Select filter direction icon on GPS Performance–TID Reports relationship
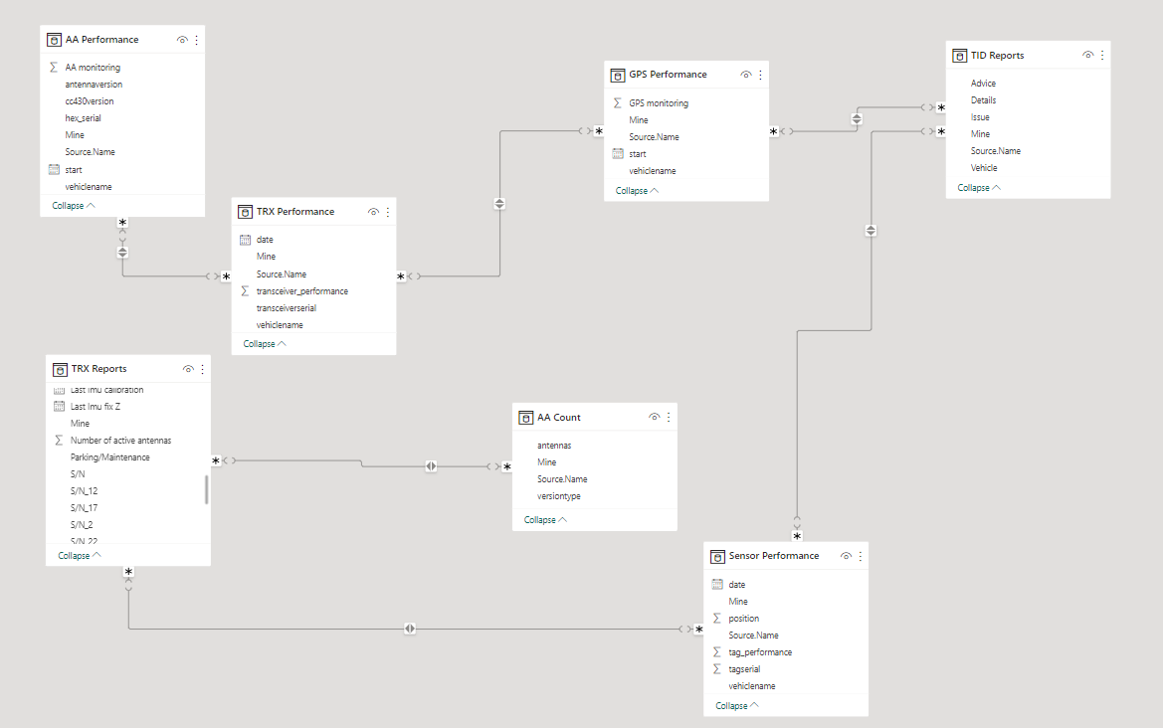This screenshot has height=728, width=1163. point(857,118)
